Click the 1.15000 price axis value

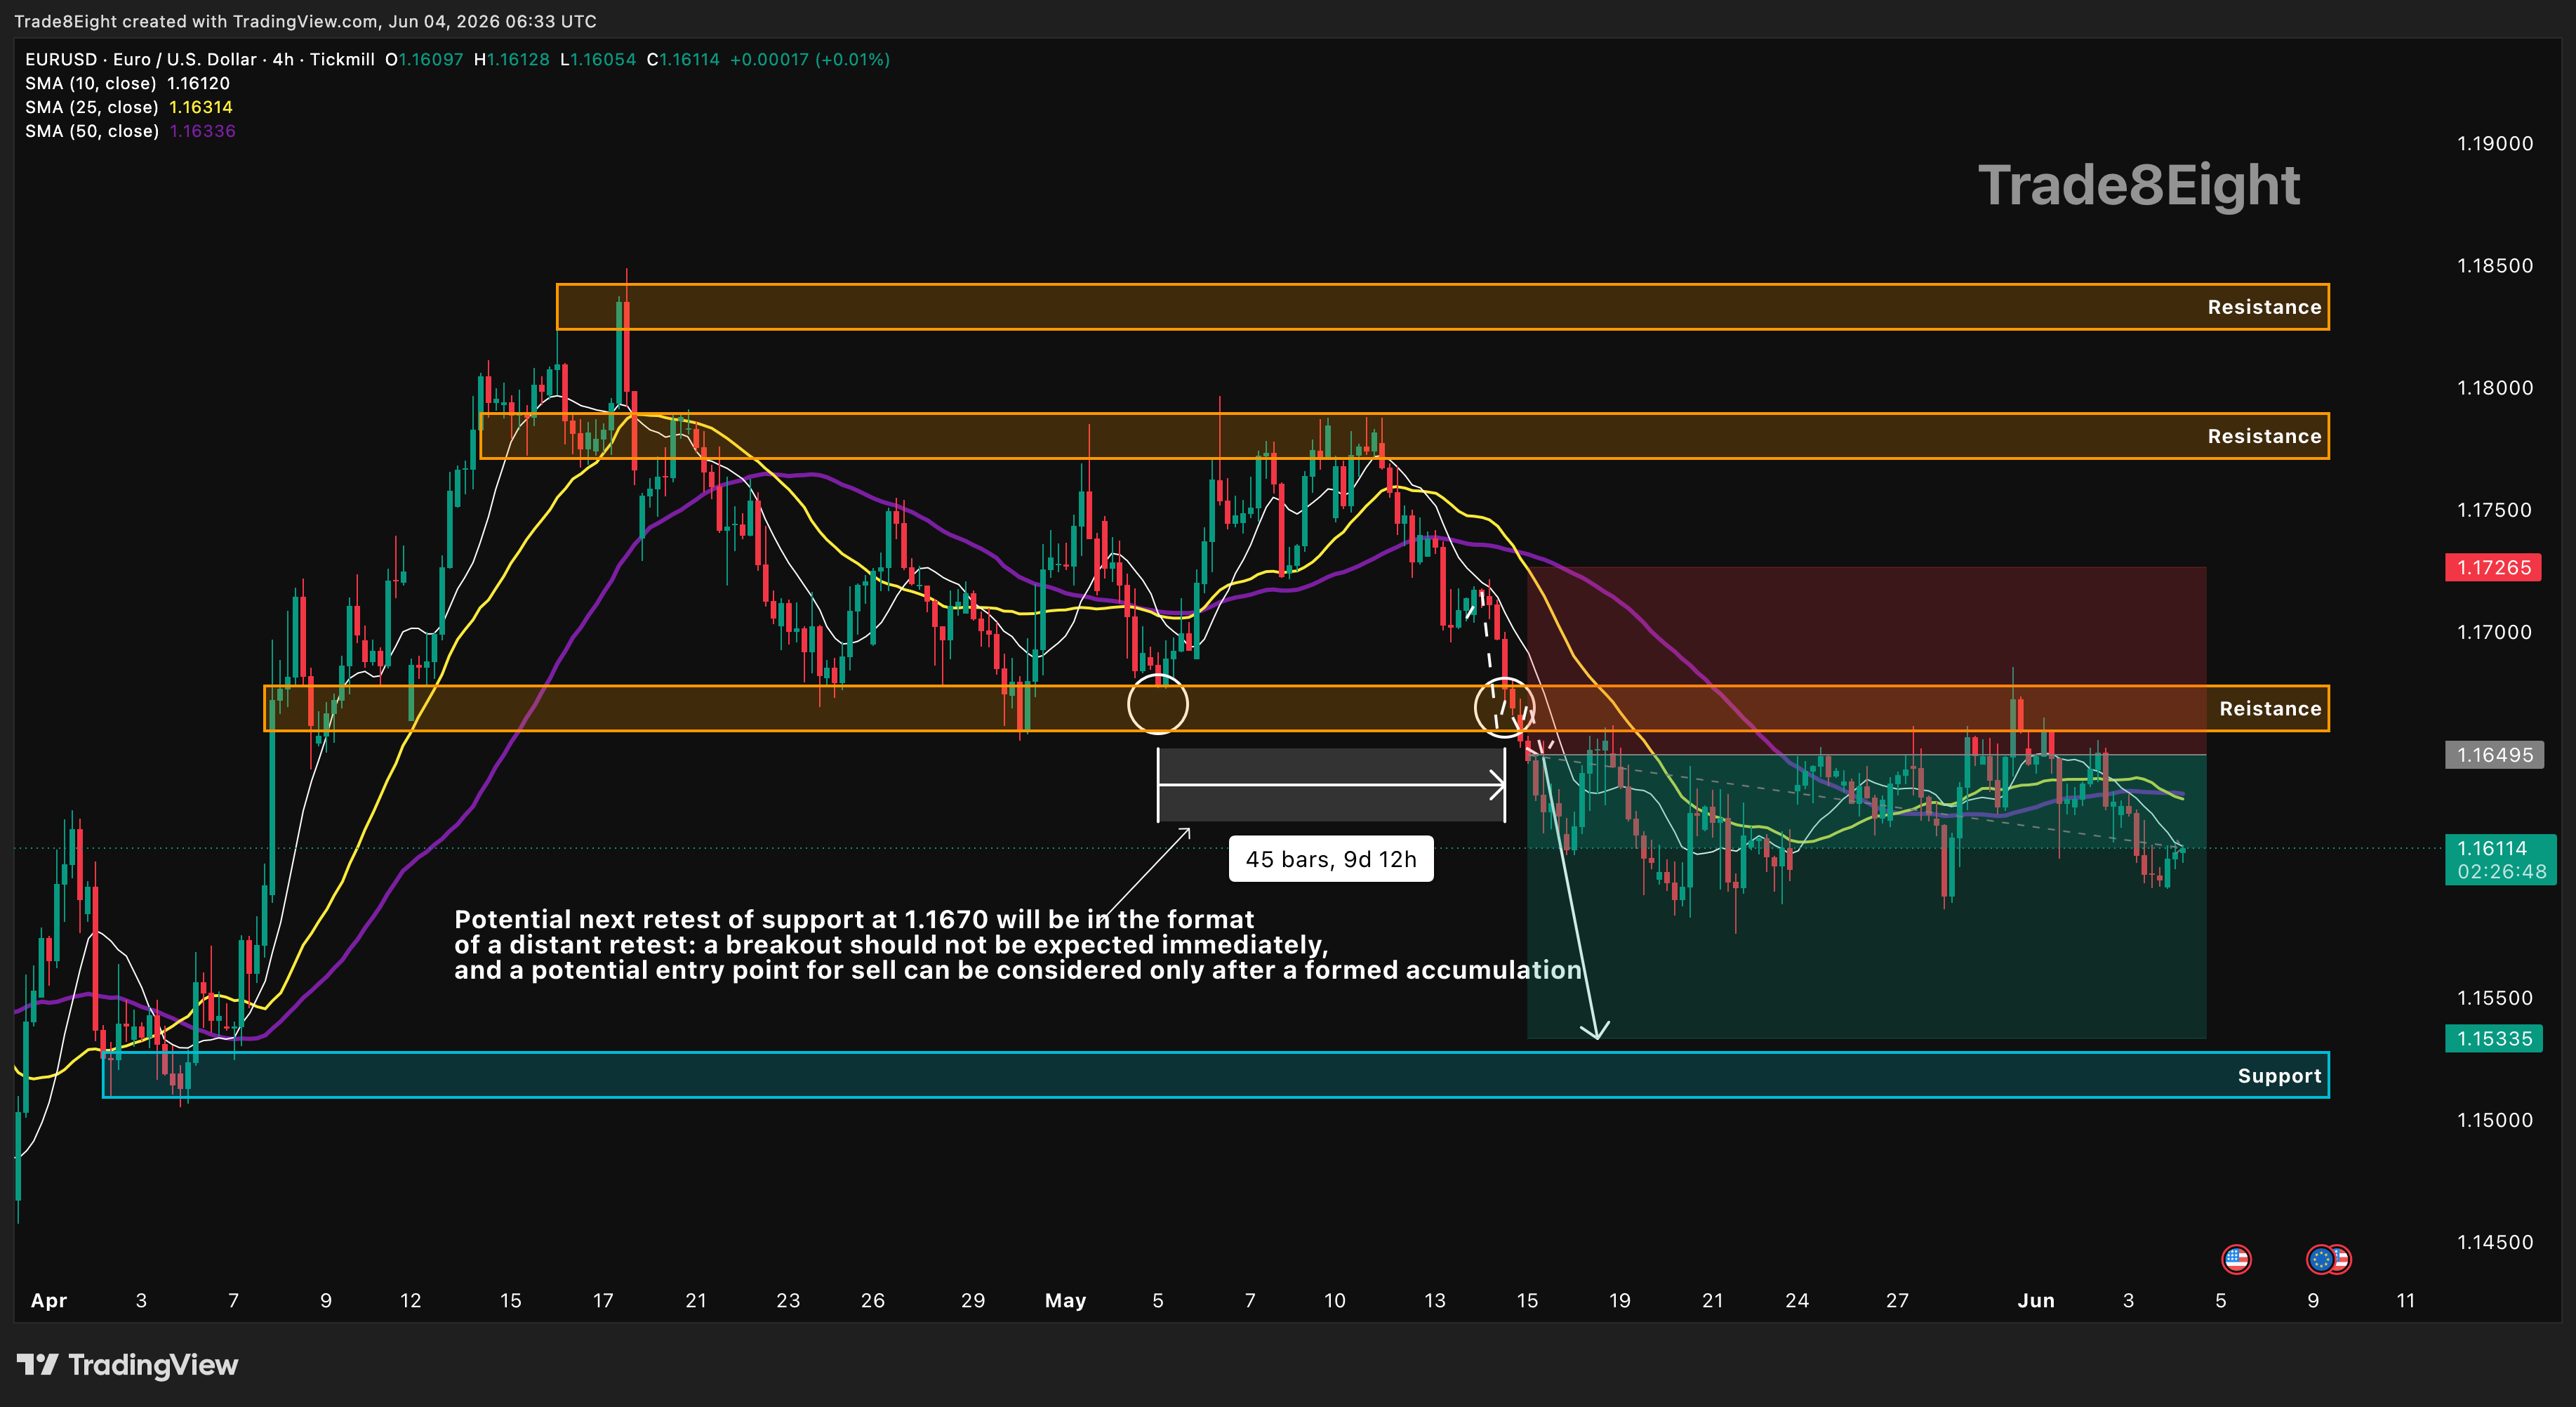click(x=2495, y=1120)
